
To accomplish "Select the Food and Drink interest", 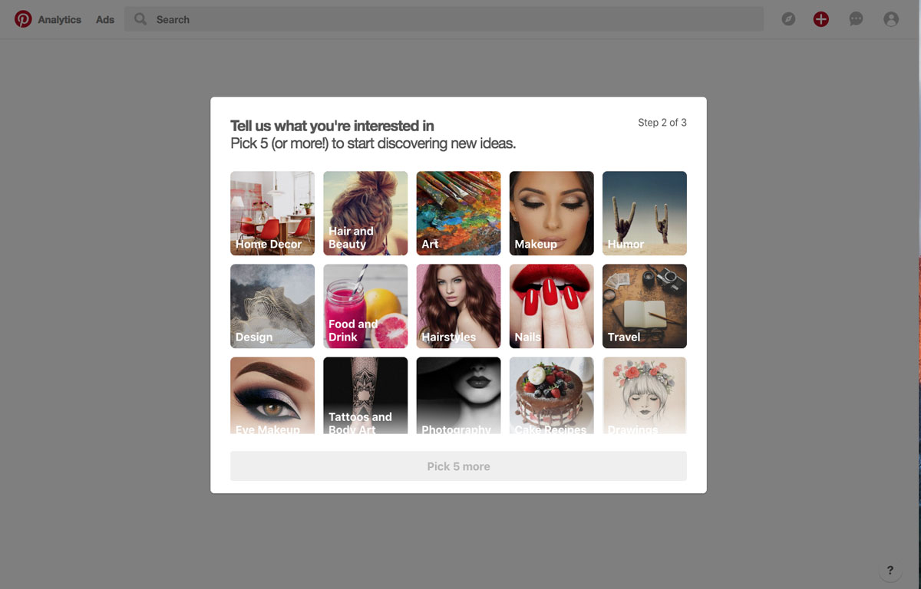I will [365, 306].
